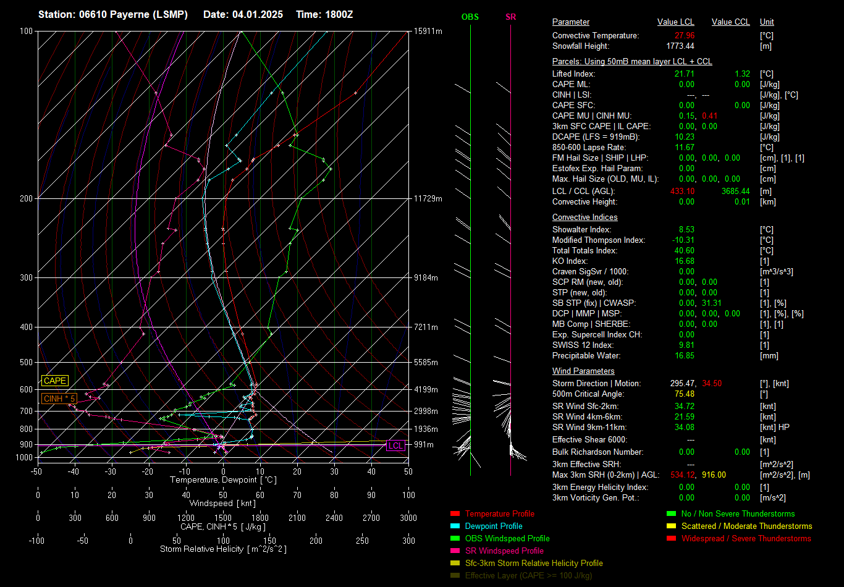
Task: Click the CCL height value 3685.44
Action: tap(736, 192)
